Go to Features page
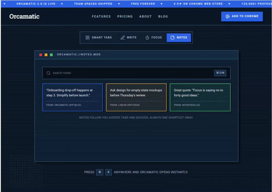Image resolution: width=272 pixels, height=192 pixels. (101, 17)
